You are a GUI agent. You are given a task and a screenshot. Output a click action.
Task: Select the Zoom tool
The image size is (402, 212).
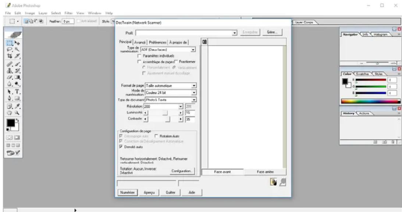pyautogui.click(x=17, y=113)
